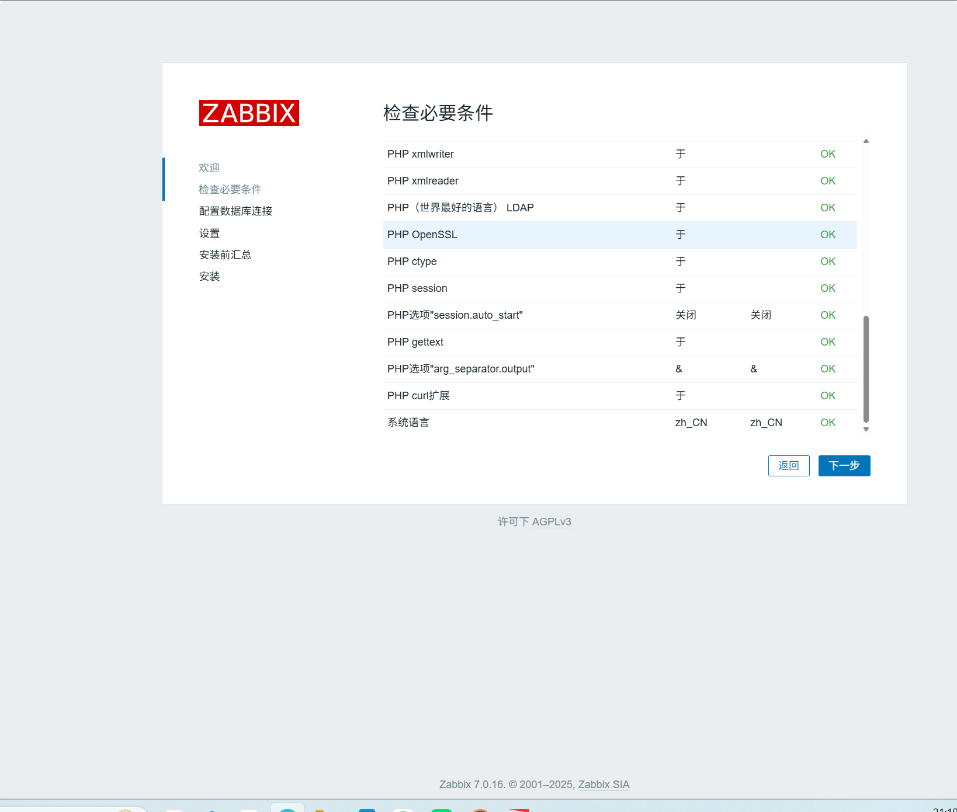This screenshot has width=957, height=812.
Task: Open the Zabbix SIA link in footer
Action: click(x=604, y=785)
